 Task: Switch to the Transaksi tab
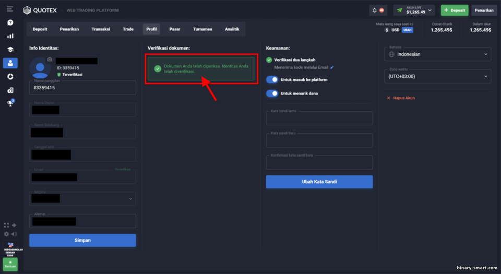click(101, 29)
